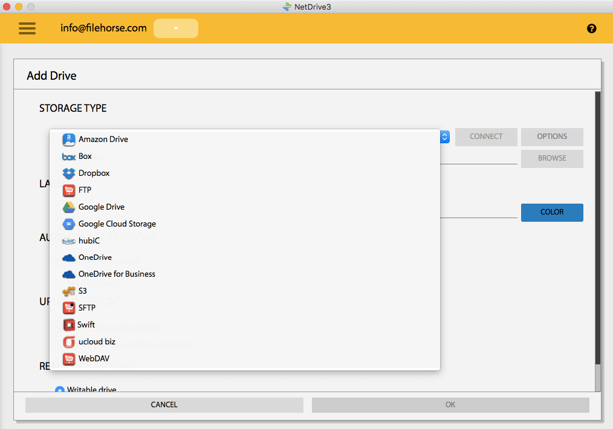Image resolution: width=613 pixels, height=429 pixels.
Task: Open the help question mark icon
Action: [x=591, y=28]
